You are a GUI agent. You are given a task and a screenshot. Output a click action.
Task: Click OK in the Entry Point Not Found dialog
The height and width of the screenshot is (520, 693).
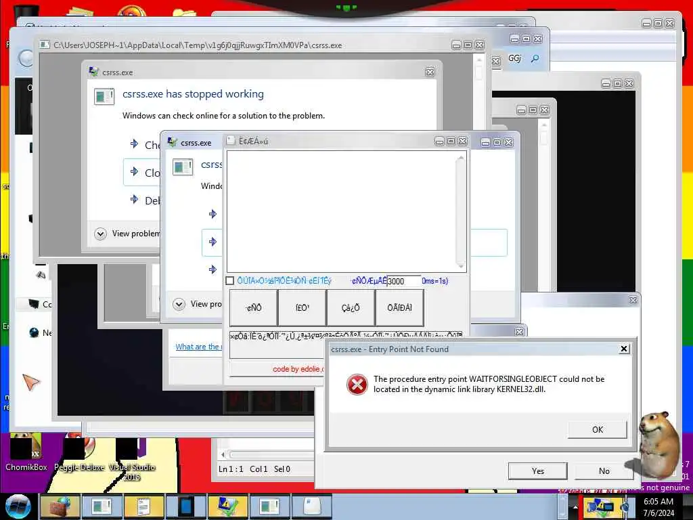(597, 429)
